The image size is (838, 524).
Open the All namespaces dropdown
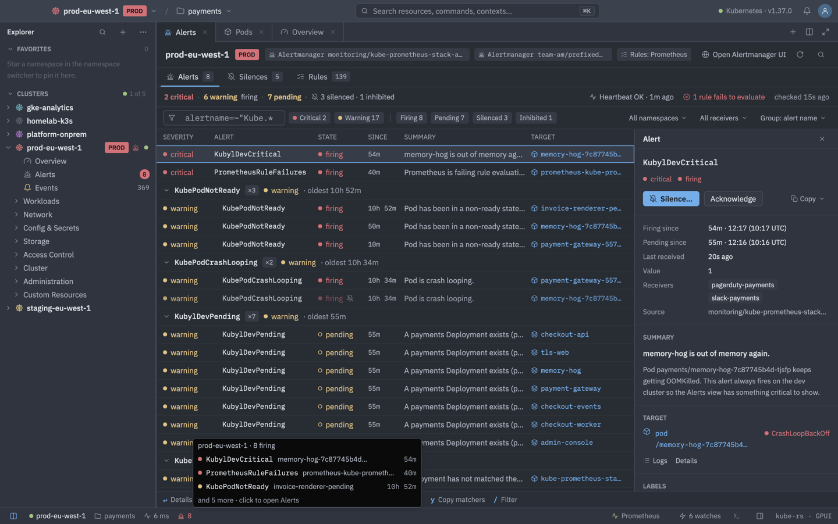pos(658,118)
